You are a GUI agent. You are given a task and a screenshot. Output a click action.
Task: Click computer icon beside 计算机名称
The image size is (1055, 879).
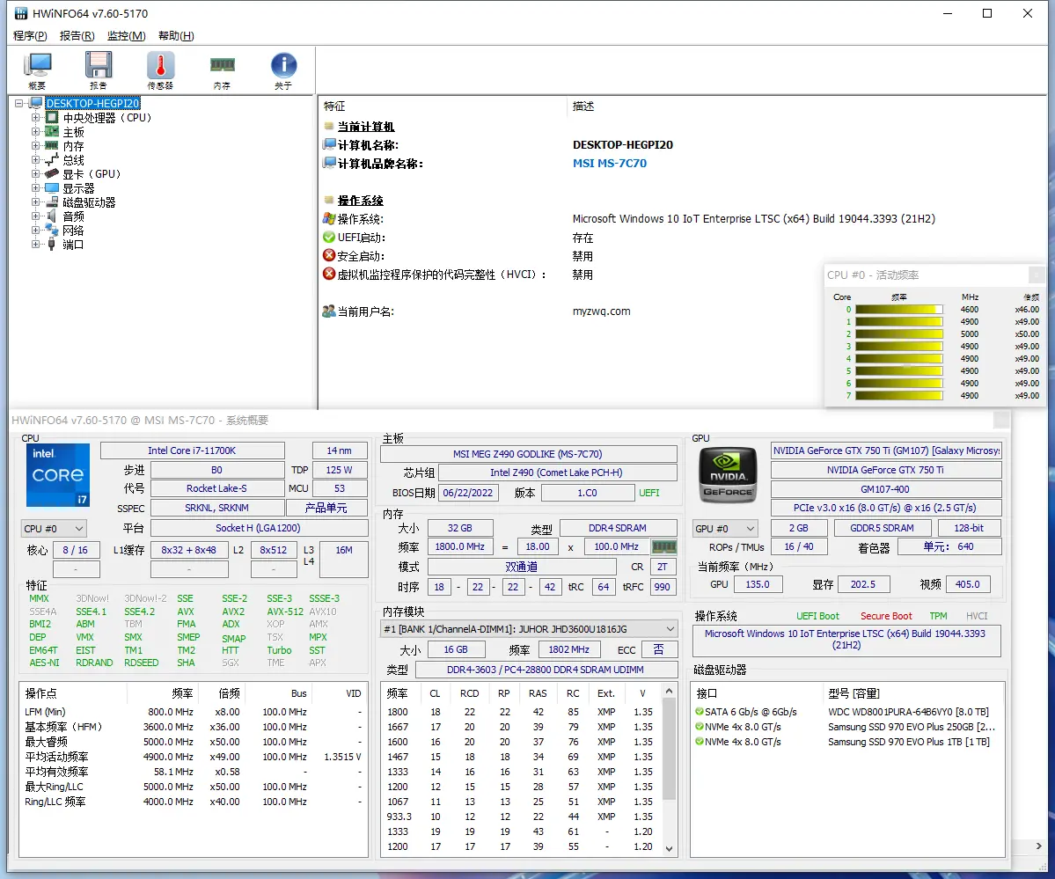click(329, 144)
